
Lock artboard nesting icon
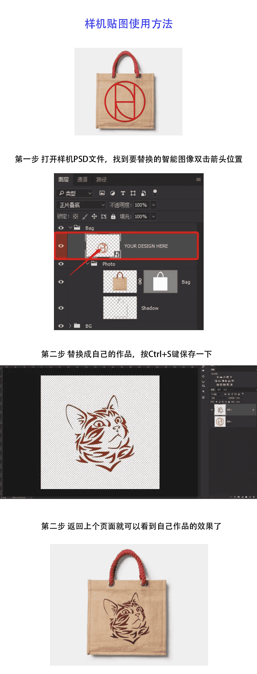point(104,216)
